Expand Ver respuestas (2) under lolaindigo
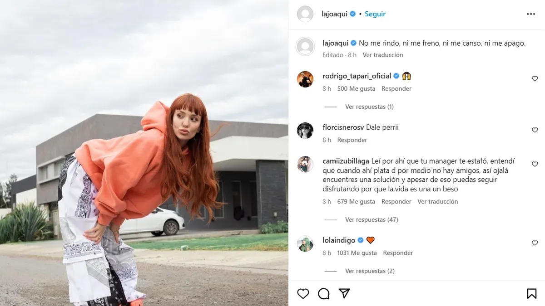This screenshot has height=306, width=545. (x=370, y=271)
